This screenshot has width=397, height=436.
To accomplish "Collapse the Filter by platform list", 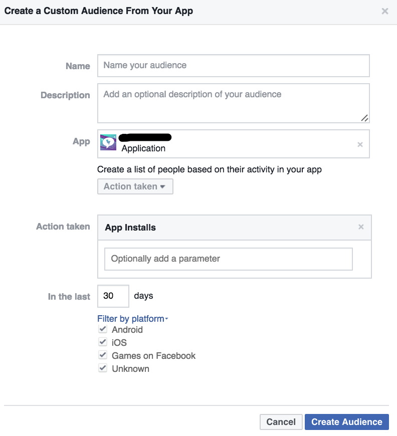I will (132, 319).
